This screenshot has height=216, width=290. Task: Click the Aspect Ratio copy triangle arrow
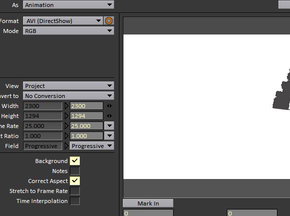66,136
